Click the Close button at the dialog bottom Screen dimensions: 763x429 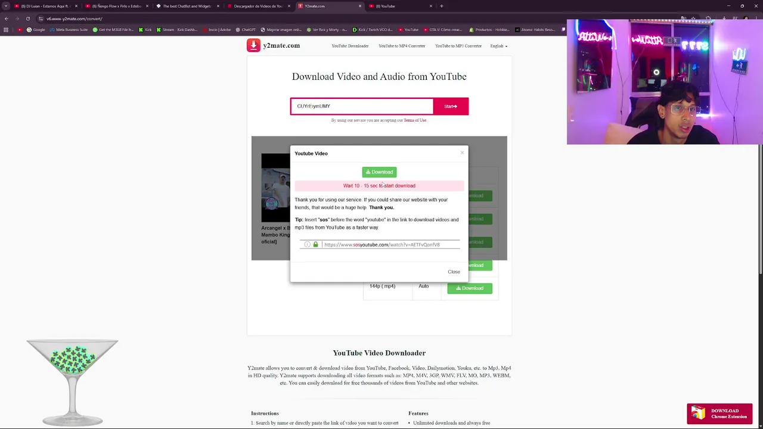click(454, 272)
